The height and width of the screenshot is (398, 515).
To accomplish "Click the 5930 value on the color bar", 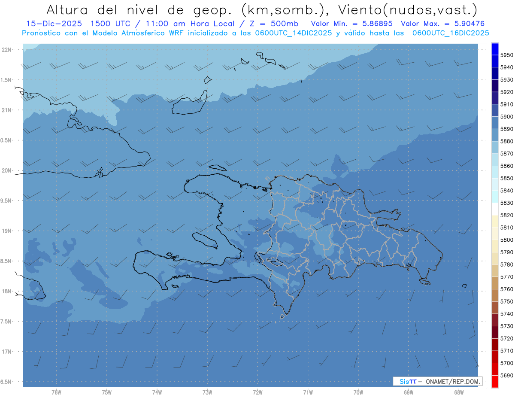I will [x=507, y=80].
